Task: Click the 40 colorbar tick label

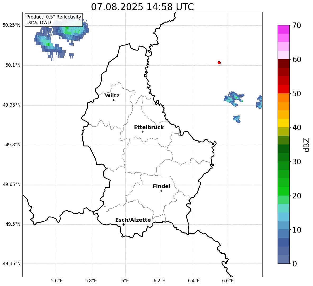Action: point(297,128)
